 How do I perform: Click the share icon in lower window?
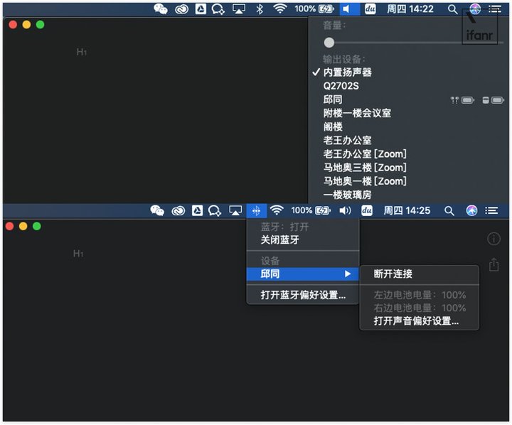[x=494, y=264]
